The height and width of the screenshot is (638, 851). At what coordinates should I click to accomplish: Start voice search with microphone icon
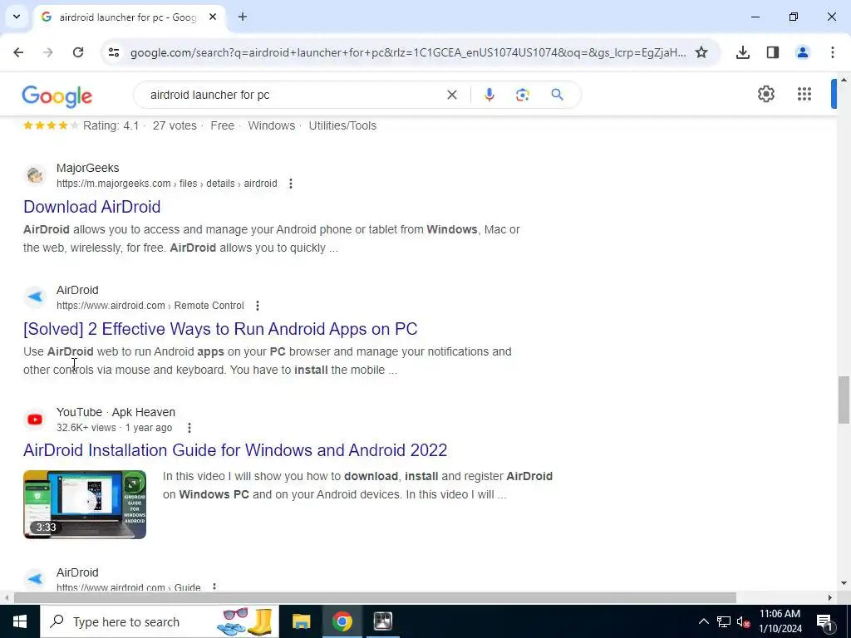coord(489,95)
